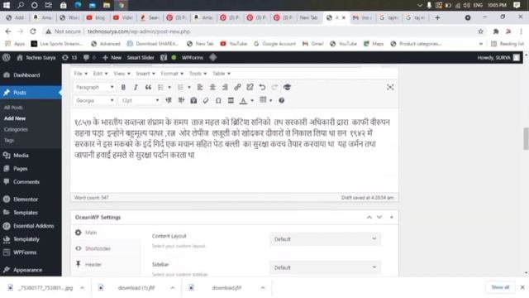Go to All Posts
Viewport: 529px width, 298px height.
[x=13, y=108]
